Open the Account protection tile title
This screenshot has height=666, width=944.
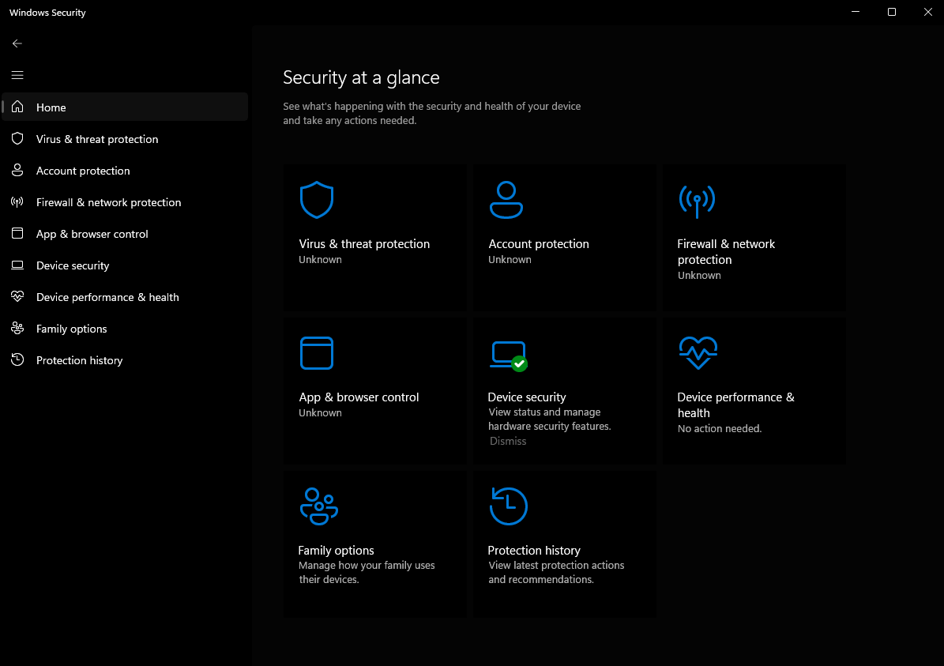(539, 244)
